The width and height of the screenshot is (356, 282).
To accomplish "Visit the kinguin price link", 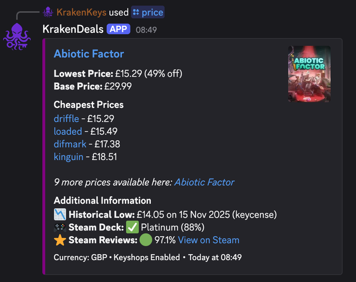I will 69,157.
